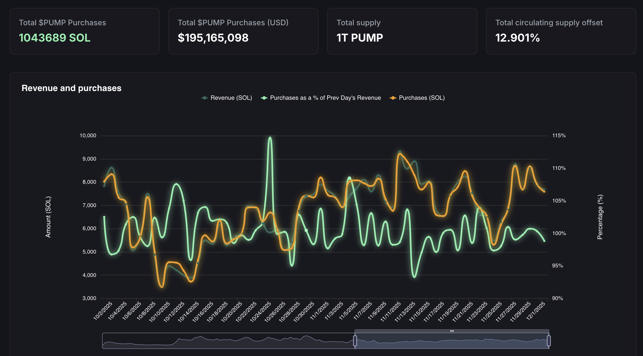This screenshot has height=356, width=643.
Task: Disable the Purchases (SOL) series from the legend
Action: point(422,98)
